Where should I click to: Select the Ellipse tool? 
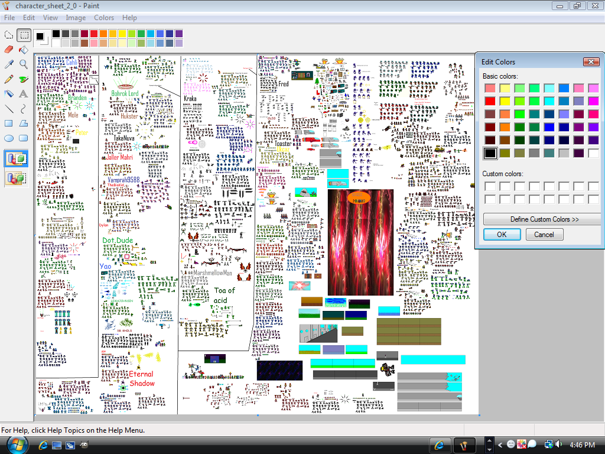pos(8,138)
